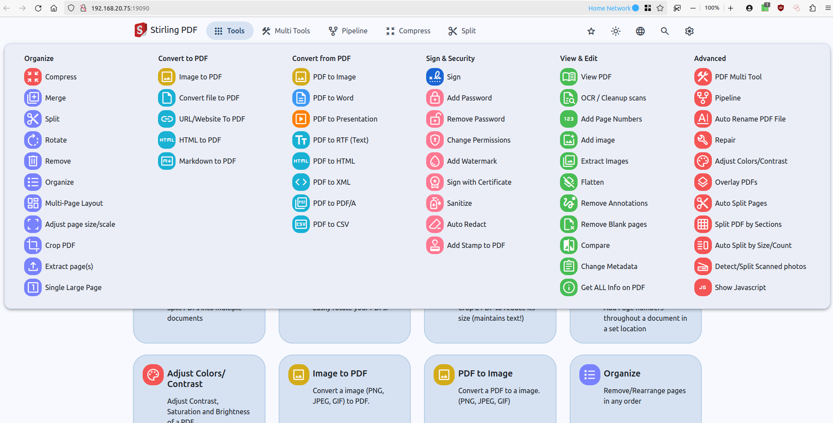Click the PDF to CSV icon
Viewport: 833px width, 423px height.
coord(301,224)
